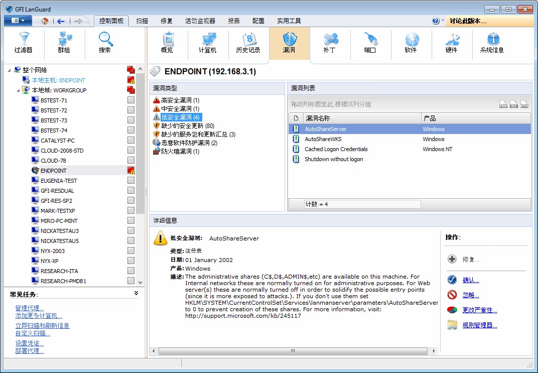Image resolution: width=538 pixels, height=373 pixels.
Task: Switch to the Utilities (实用工具) tab
Action: pyautogui.click(x=289, y=21)
